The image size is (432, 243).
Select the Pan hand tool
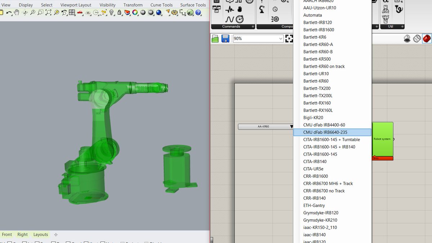pos(16,12)
